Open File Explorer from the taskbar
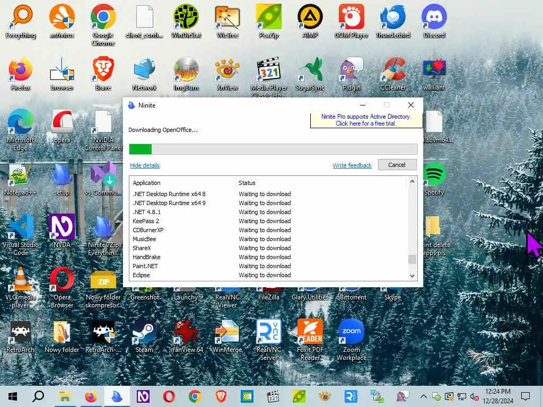This screenshot has height=407, width=543. click(65, 396)
